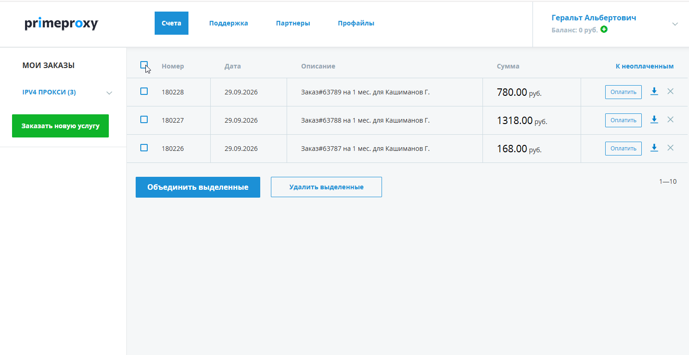Click the 168.00 руб. amount

(519, 149)
